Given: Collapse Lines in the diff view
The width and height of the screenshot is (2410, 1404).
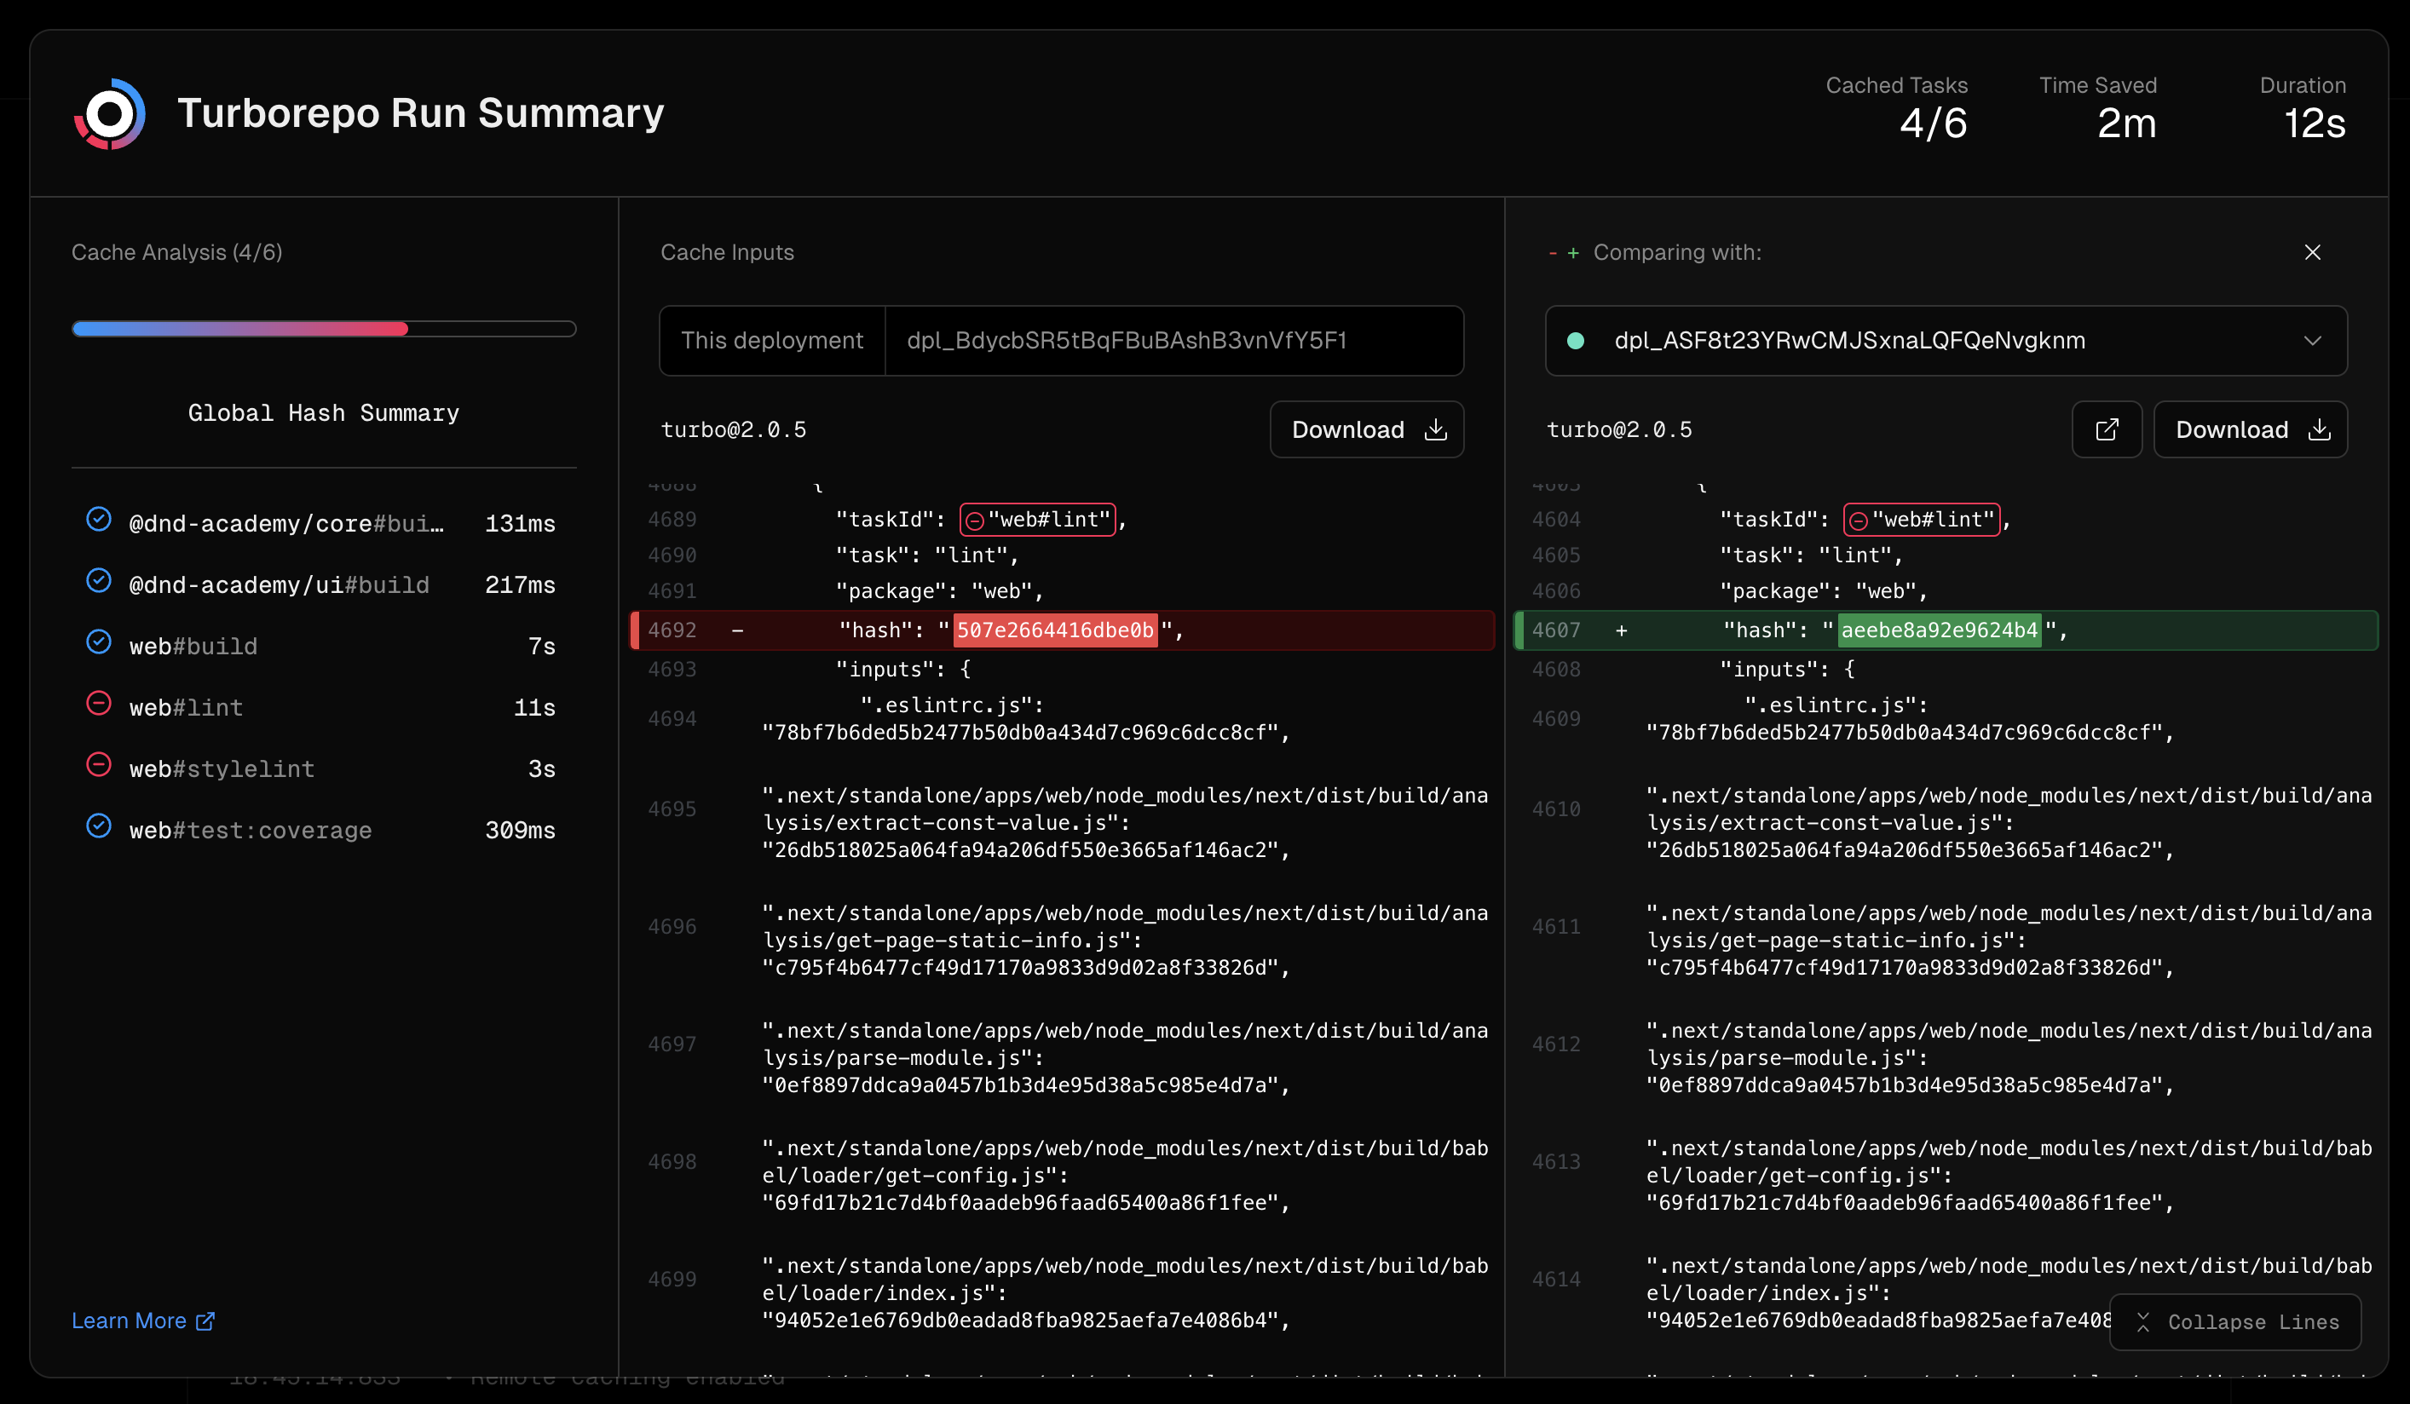Looking at the screenshot, I should coord(2234,1322).
